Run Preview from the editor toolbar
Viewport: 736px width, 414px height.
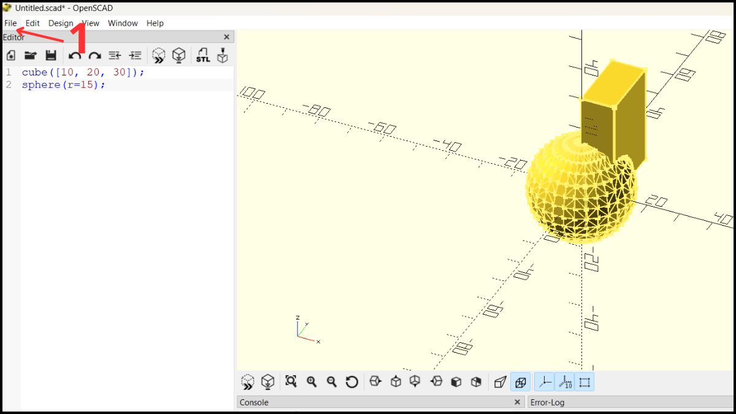tap(159, 55)
